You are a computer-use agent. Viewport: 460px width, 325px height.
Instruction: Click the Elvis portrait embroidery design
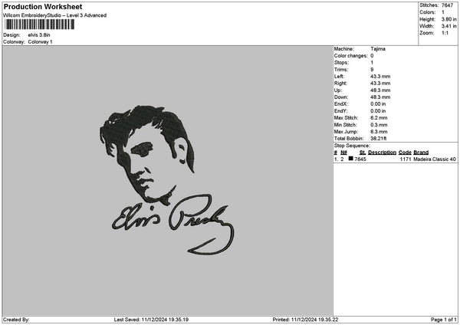[x=146, y=154]
